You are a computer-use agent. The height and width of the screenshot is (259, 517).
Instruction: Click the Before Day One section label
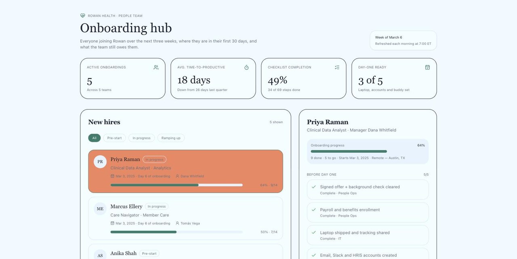click(322, 175)
